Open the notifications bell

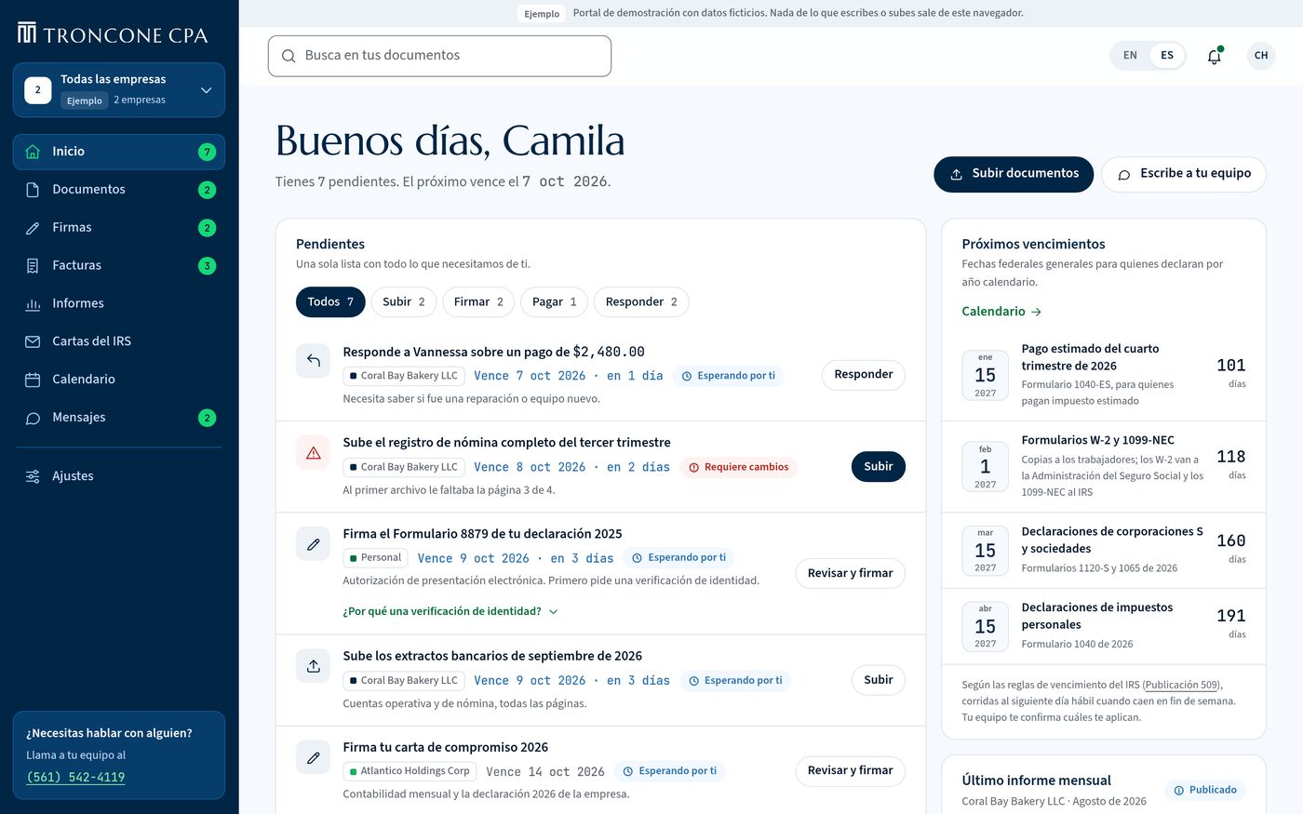tap(1214, 56)
